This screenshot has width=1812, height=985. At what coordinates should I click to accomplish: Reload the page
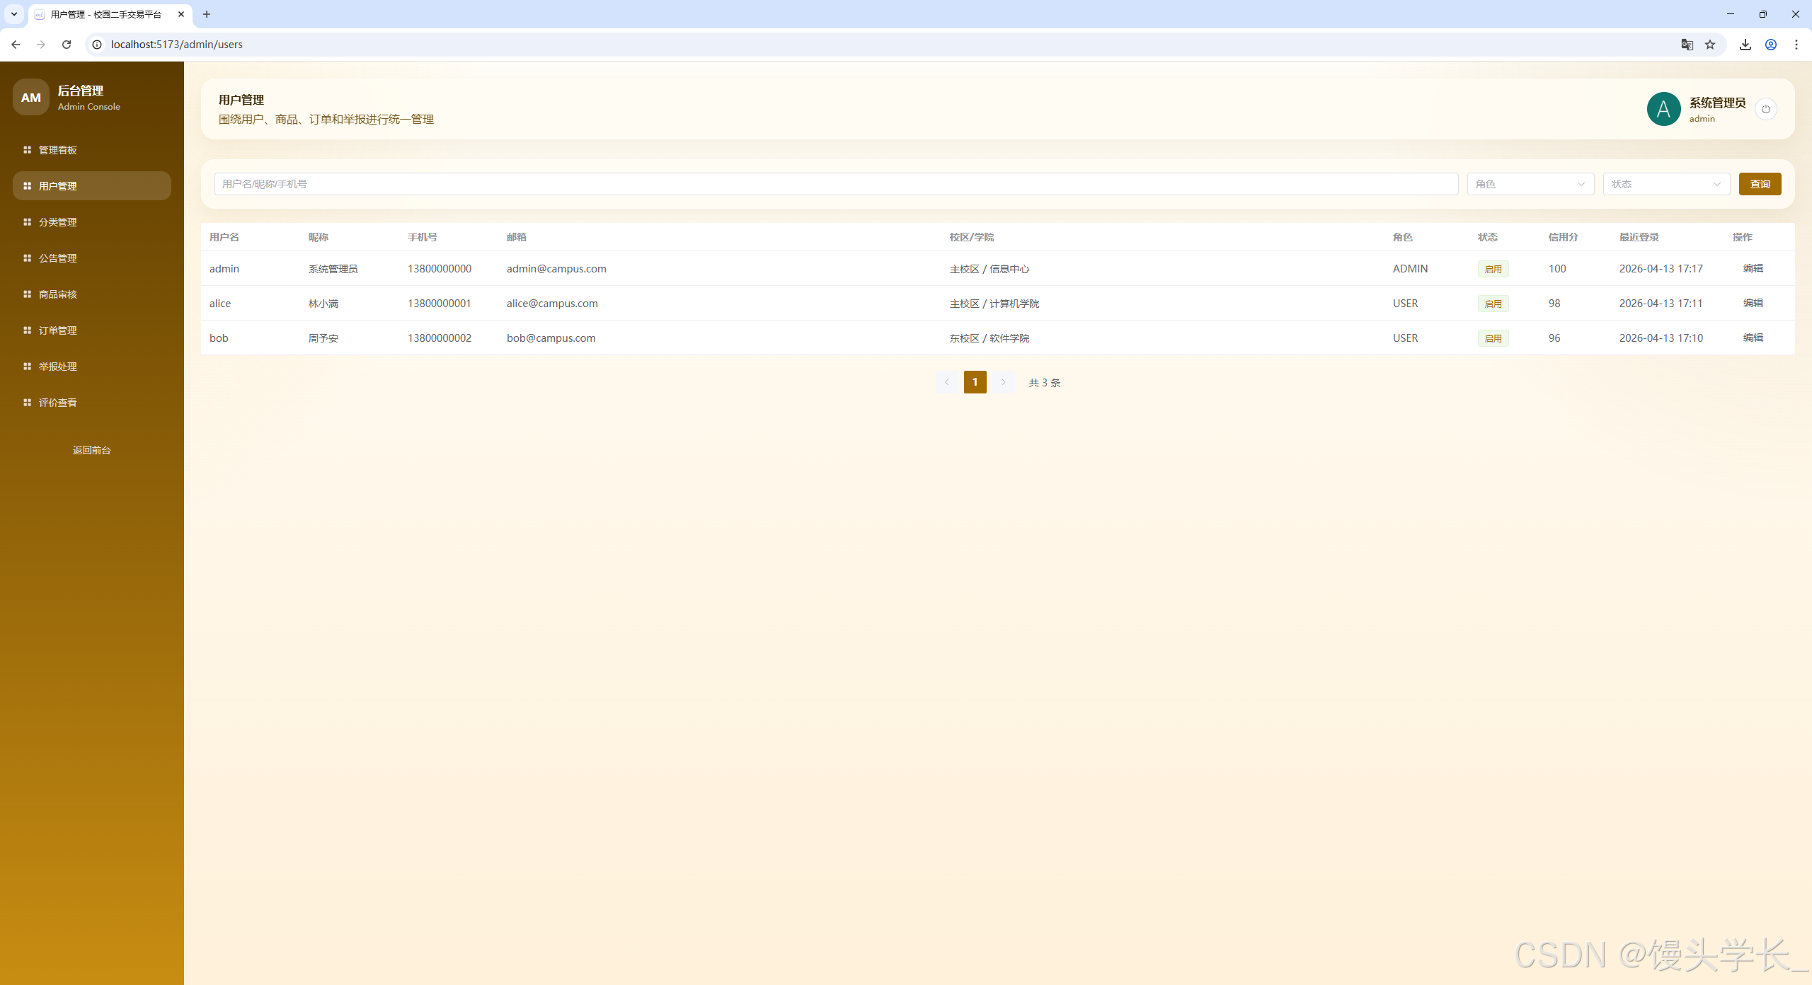click(67, 45)
